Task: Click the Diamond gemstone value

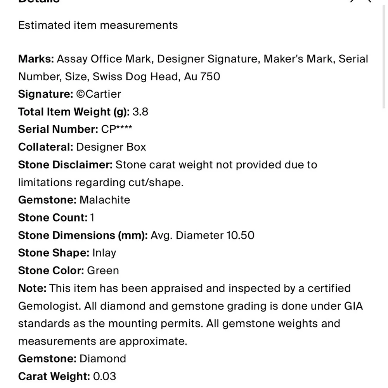Action: [x=103, y=359]
